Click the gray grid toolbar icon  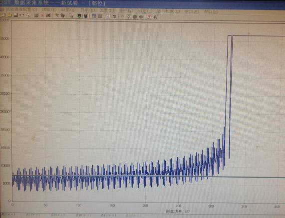(x=100, y=16)
